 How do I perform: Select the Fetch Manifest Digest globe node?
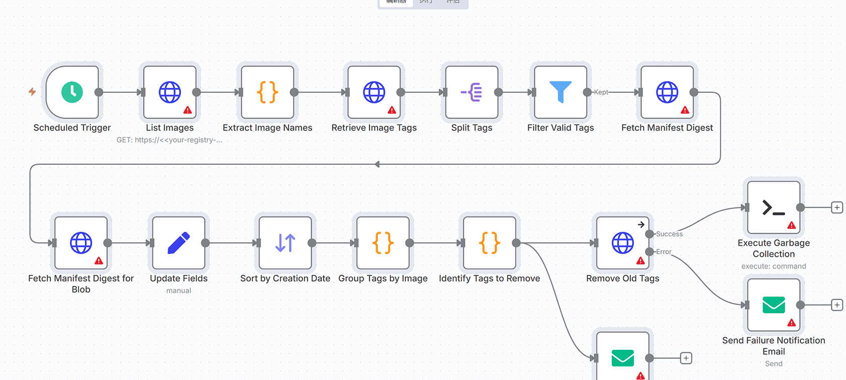pyautogui.click(x=667, y=92)
